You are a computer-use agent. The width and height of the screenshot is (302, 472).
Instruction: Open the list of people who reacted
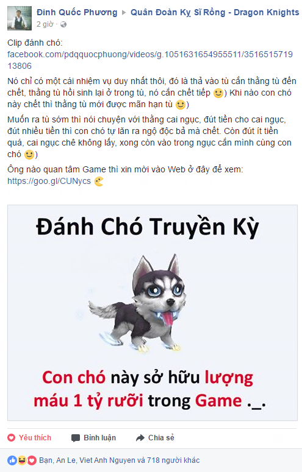click(x=120, y=460)
